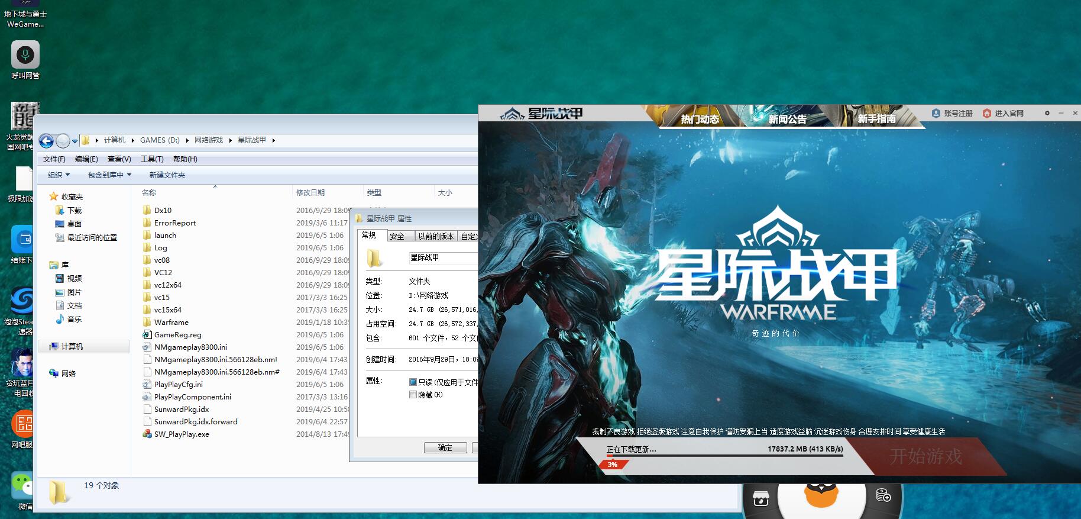Select 桌面 in the navigation pane
The image size is (1081, 519).
pyautogui.click(x=74, y=224)
